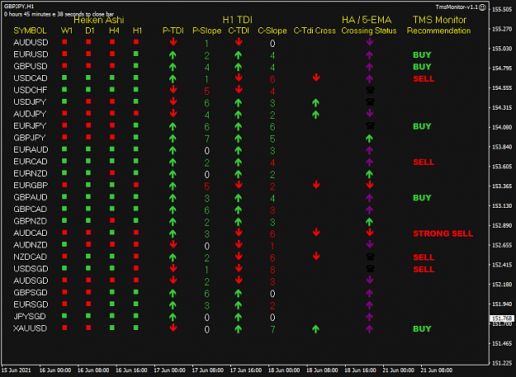516x377 pixels.
Task: Select the AUDUSD symbol label
Action: 31,42
